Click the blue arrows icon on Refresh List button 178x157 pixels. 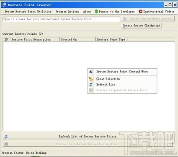[x=6, y=136]
